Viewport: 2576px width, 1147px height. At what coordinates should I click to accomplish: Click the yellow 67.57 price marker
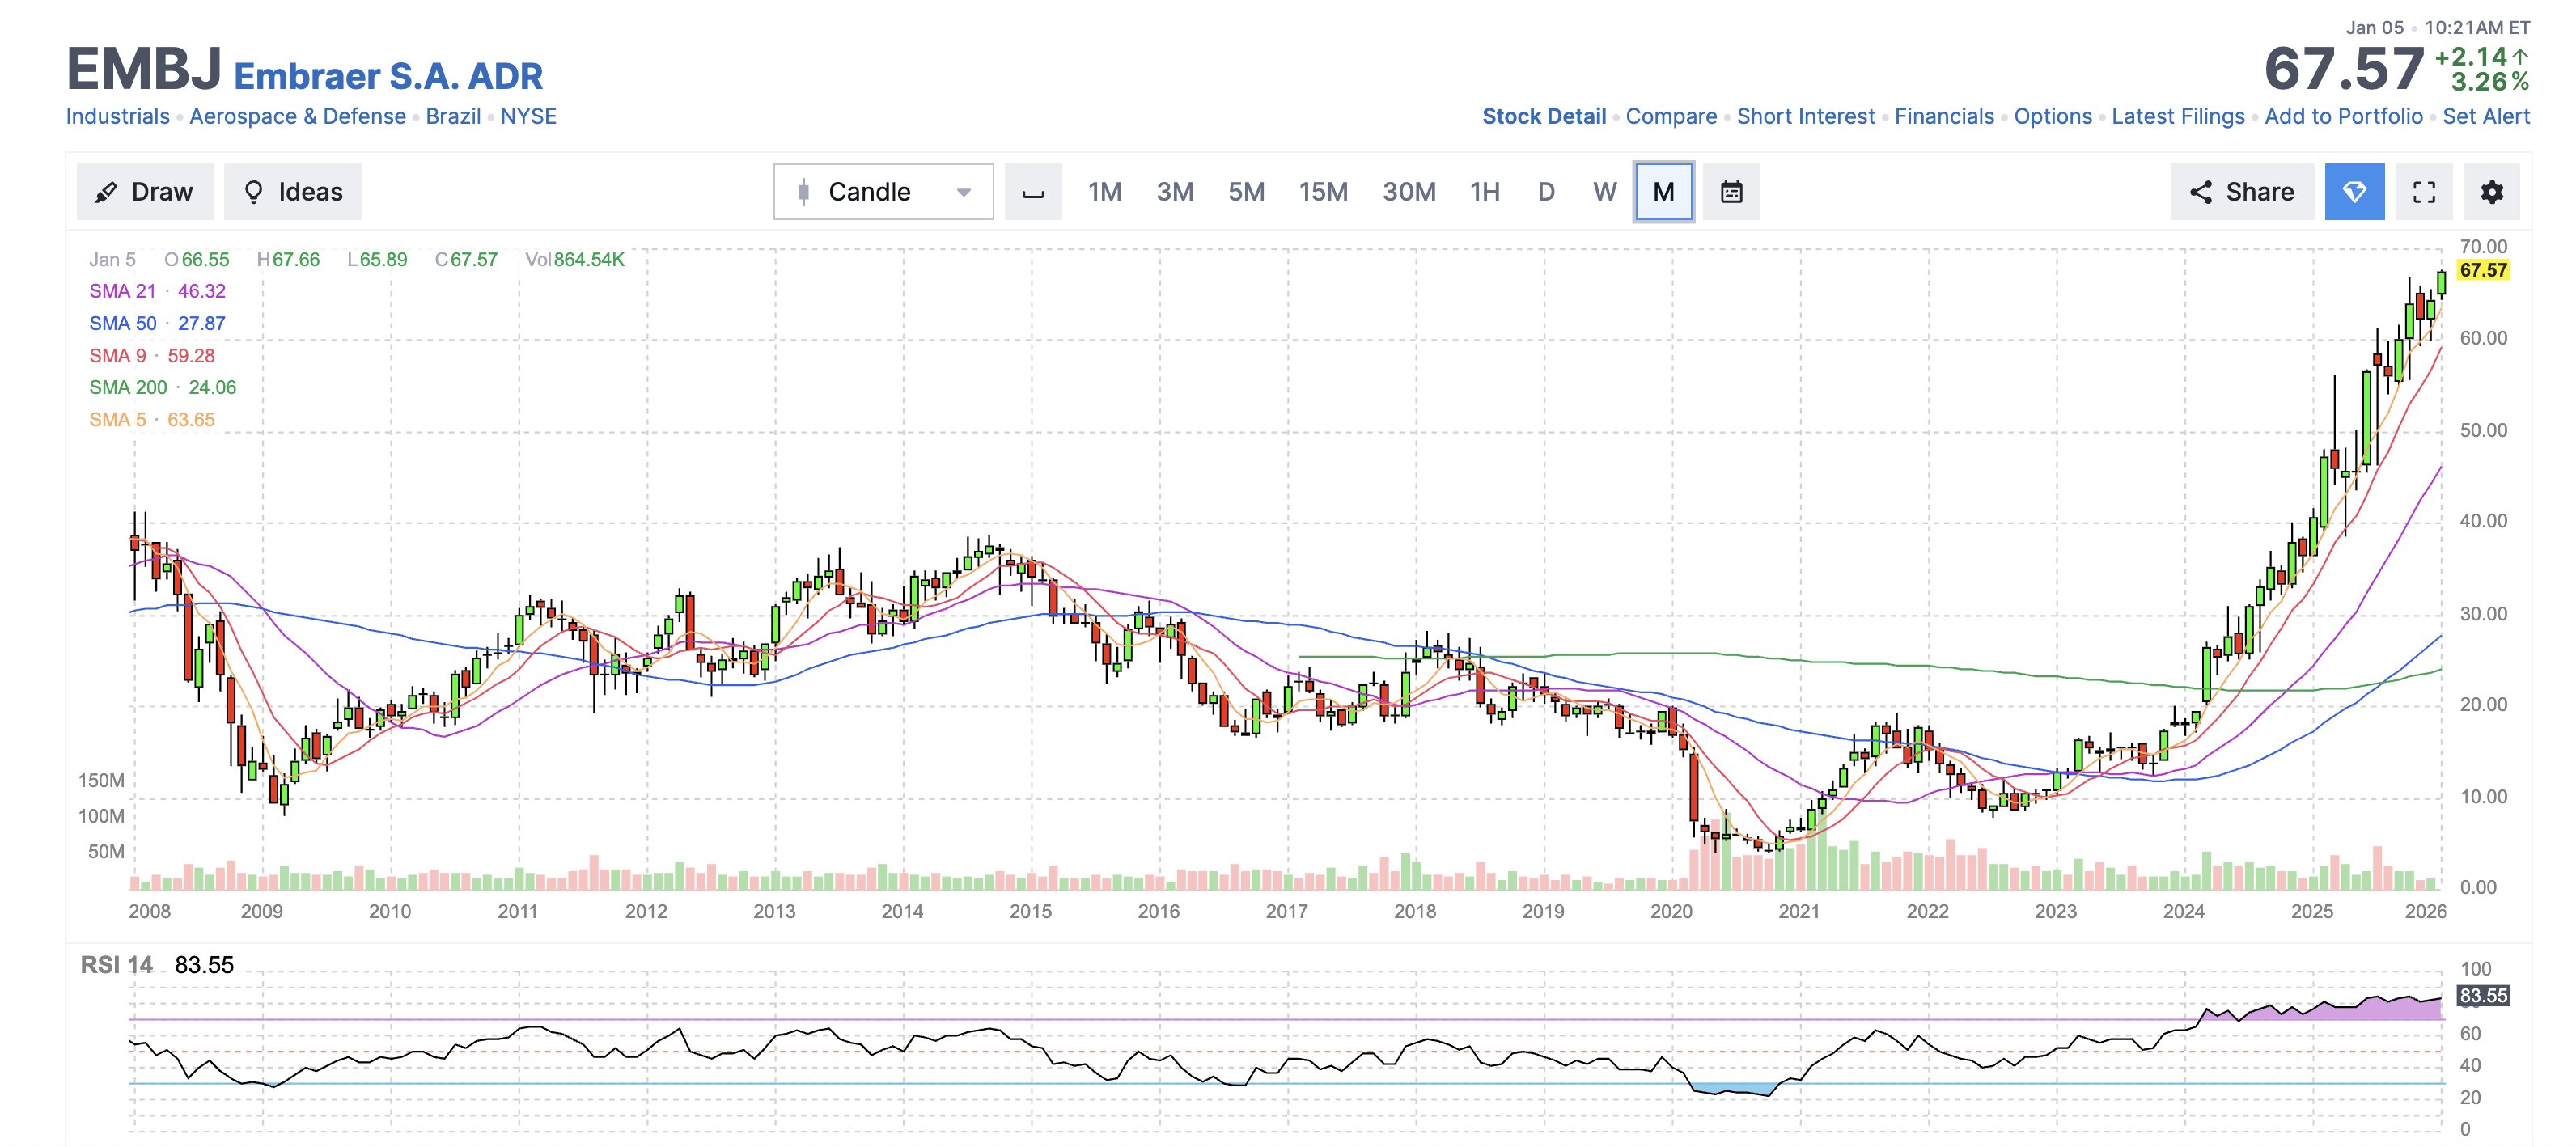coord(2482,270)
